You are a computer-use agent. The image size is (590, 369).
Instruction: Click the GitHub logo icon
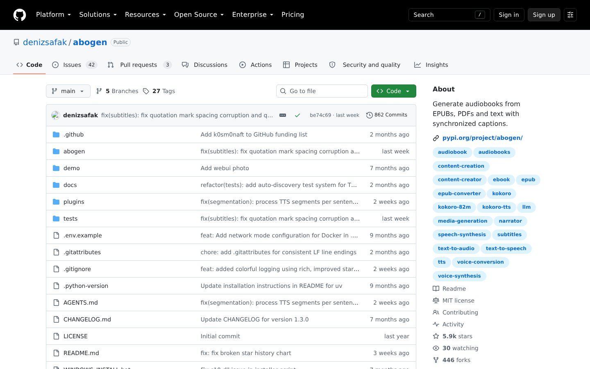coord(20,15)
